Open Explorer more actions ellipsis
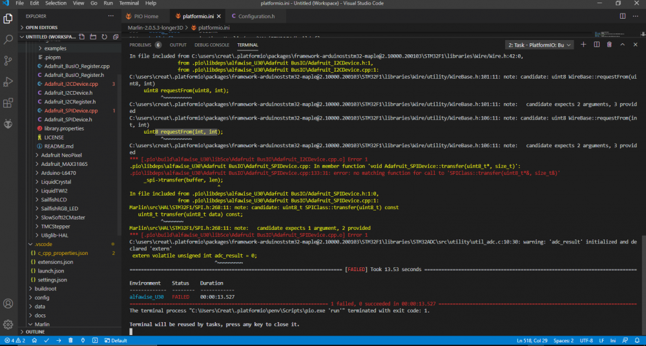646x346 pixels. (111, 16)
